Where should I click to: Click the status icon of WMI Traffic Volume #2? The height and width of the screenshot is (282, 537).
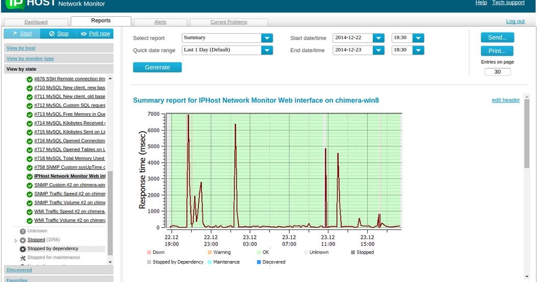pos(30,221)
